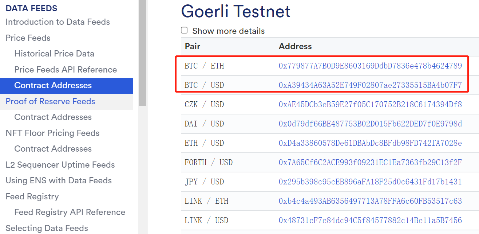Open the BTC / ETH contract address link
Screen dimensions: 479x234
tap(370, 66)
